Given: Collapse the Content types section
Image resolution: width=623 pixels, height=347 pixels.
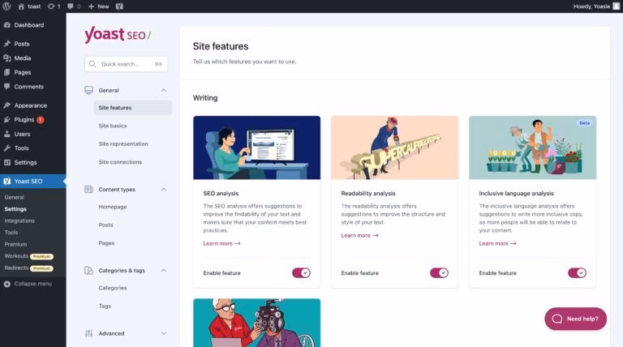Looking at the screenshot, I should pos(164,189).
